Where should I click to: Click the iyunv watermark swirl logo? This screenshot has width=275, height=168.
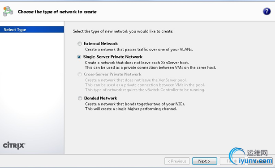point(237,155)
